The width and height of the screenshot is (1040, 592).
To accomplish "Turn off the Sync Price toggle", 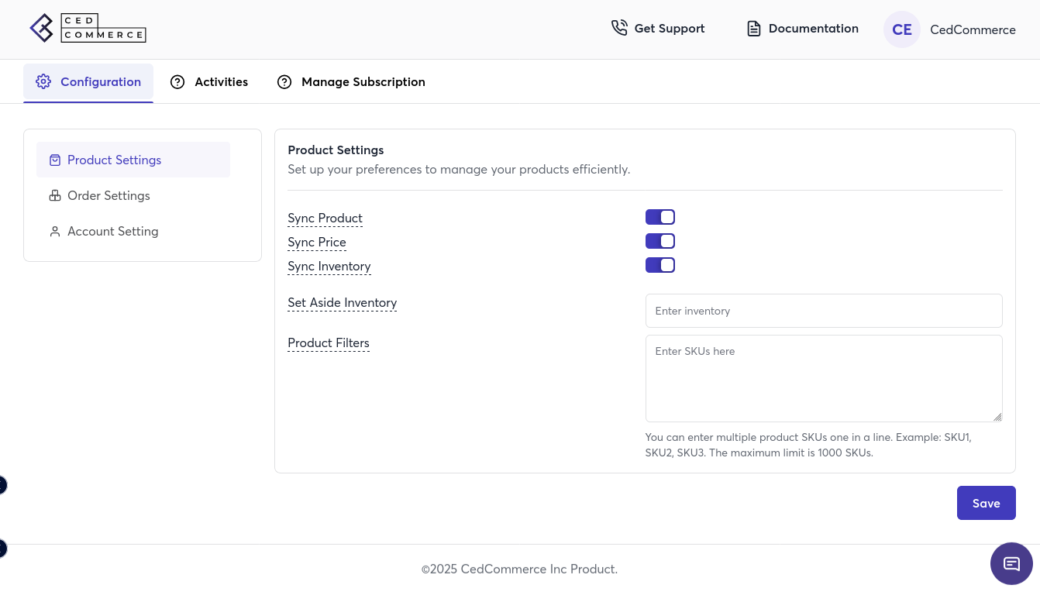I will click(659, 241).
